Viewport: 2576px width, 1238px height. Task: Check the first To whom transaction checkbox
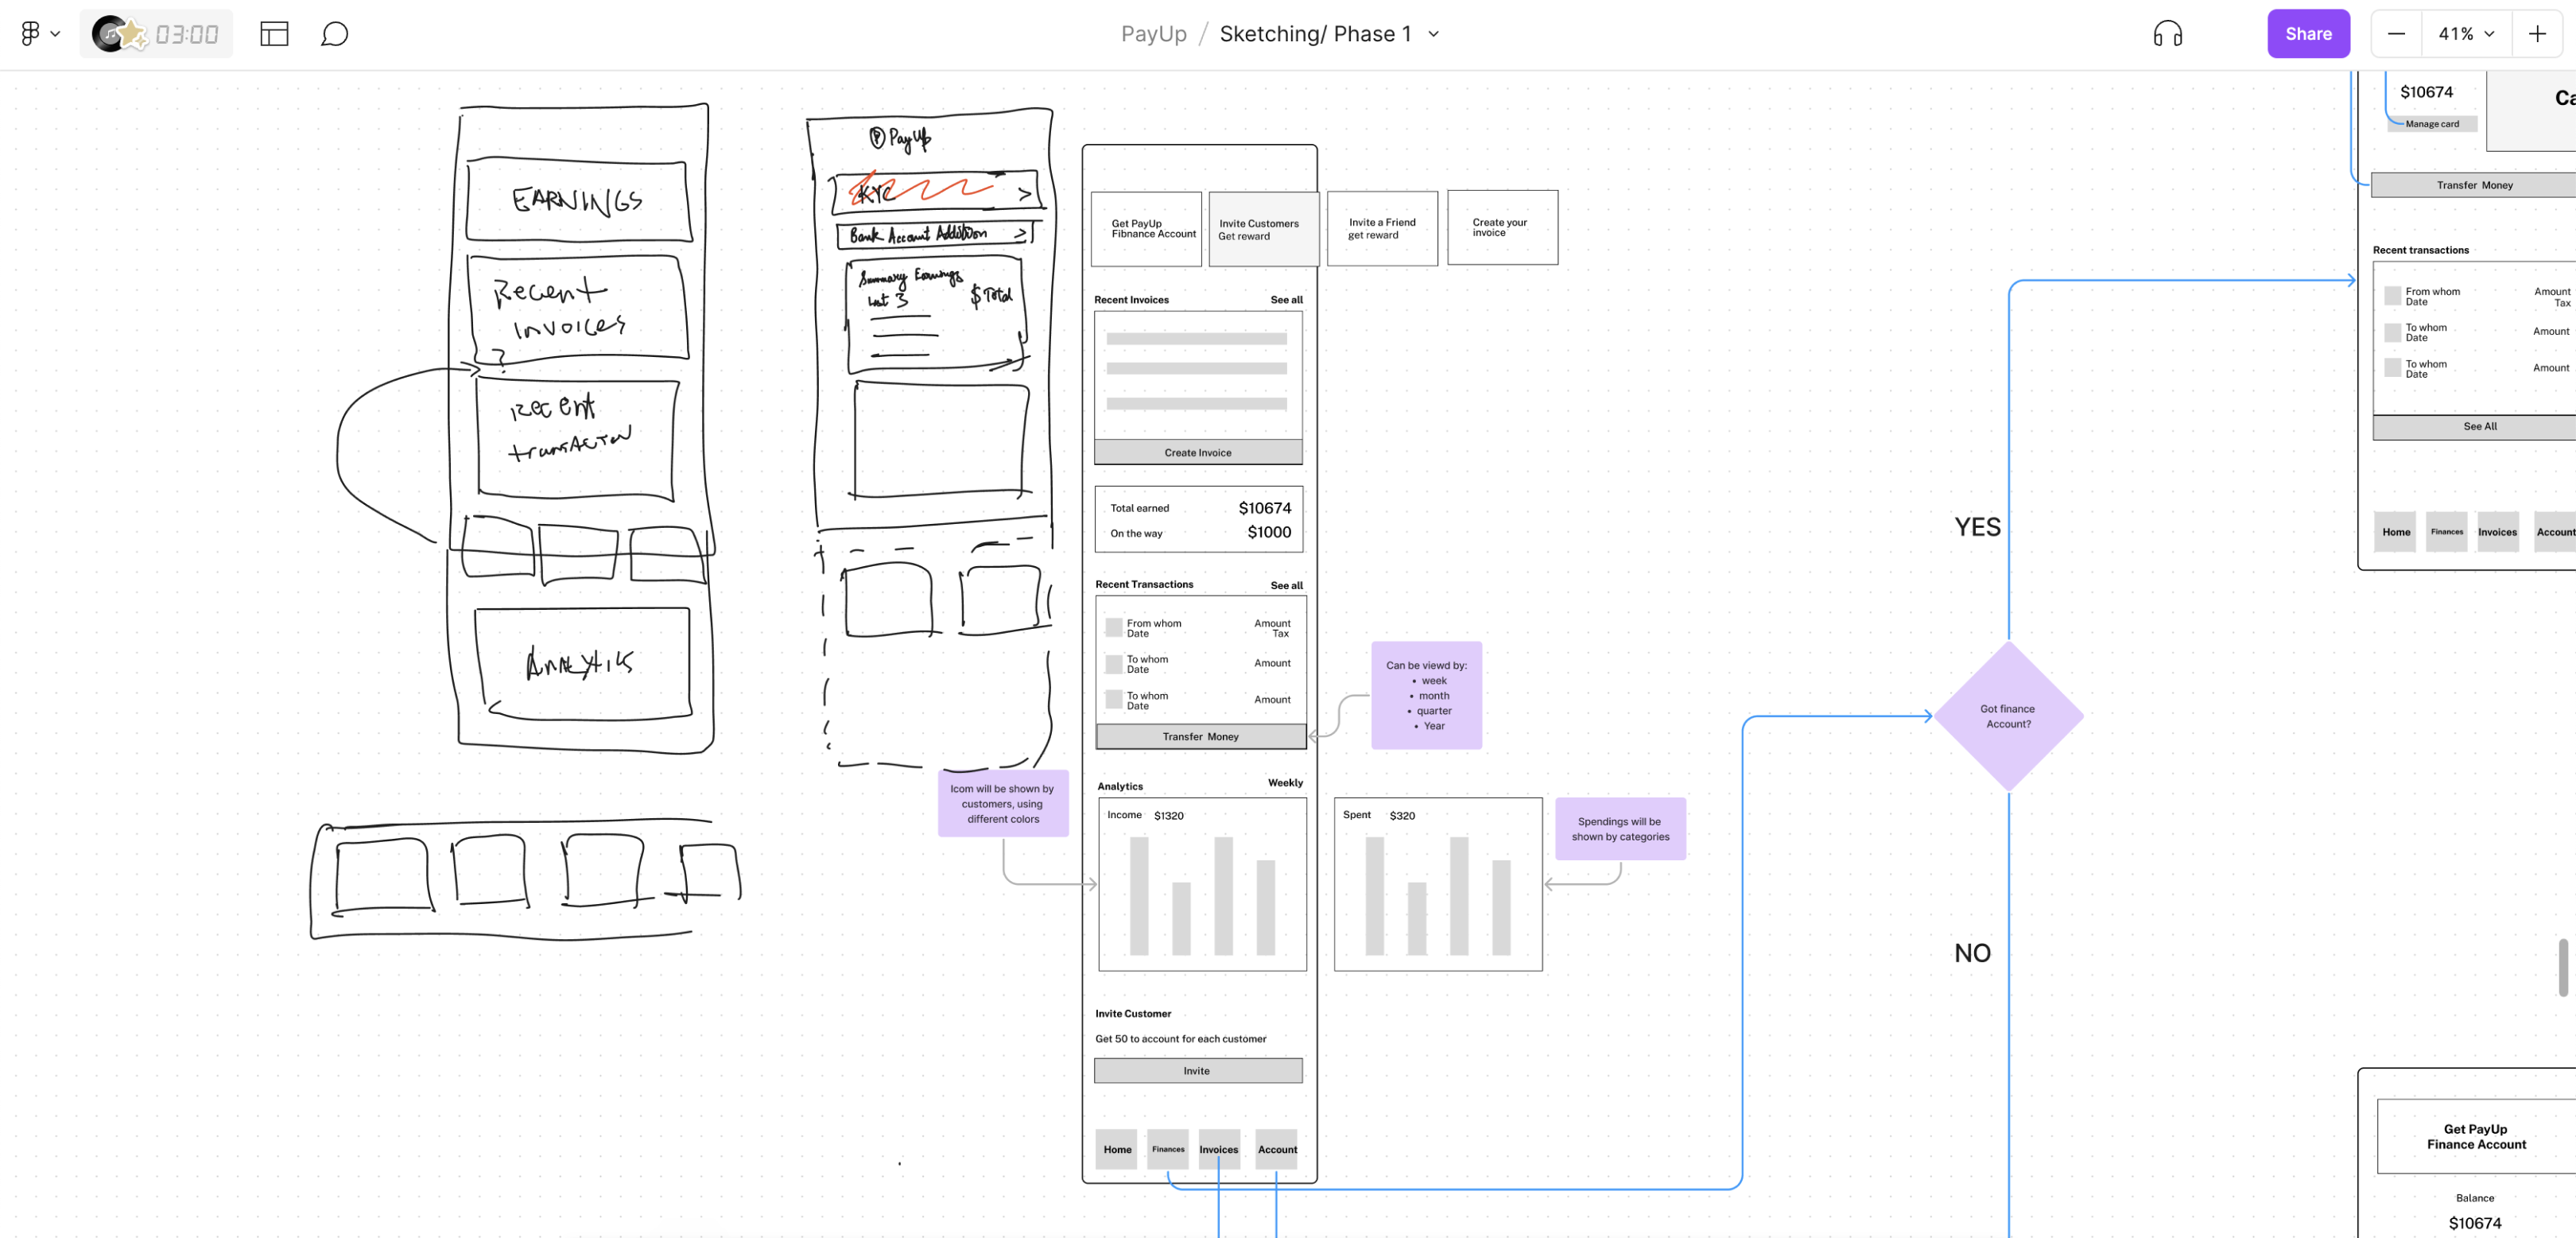point(1114,663)
